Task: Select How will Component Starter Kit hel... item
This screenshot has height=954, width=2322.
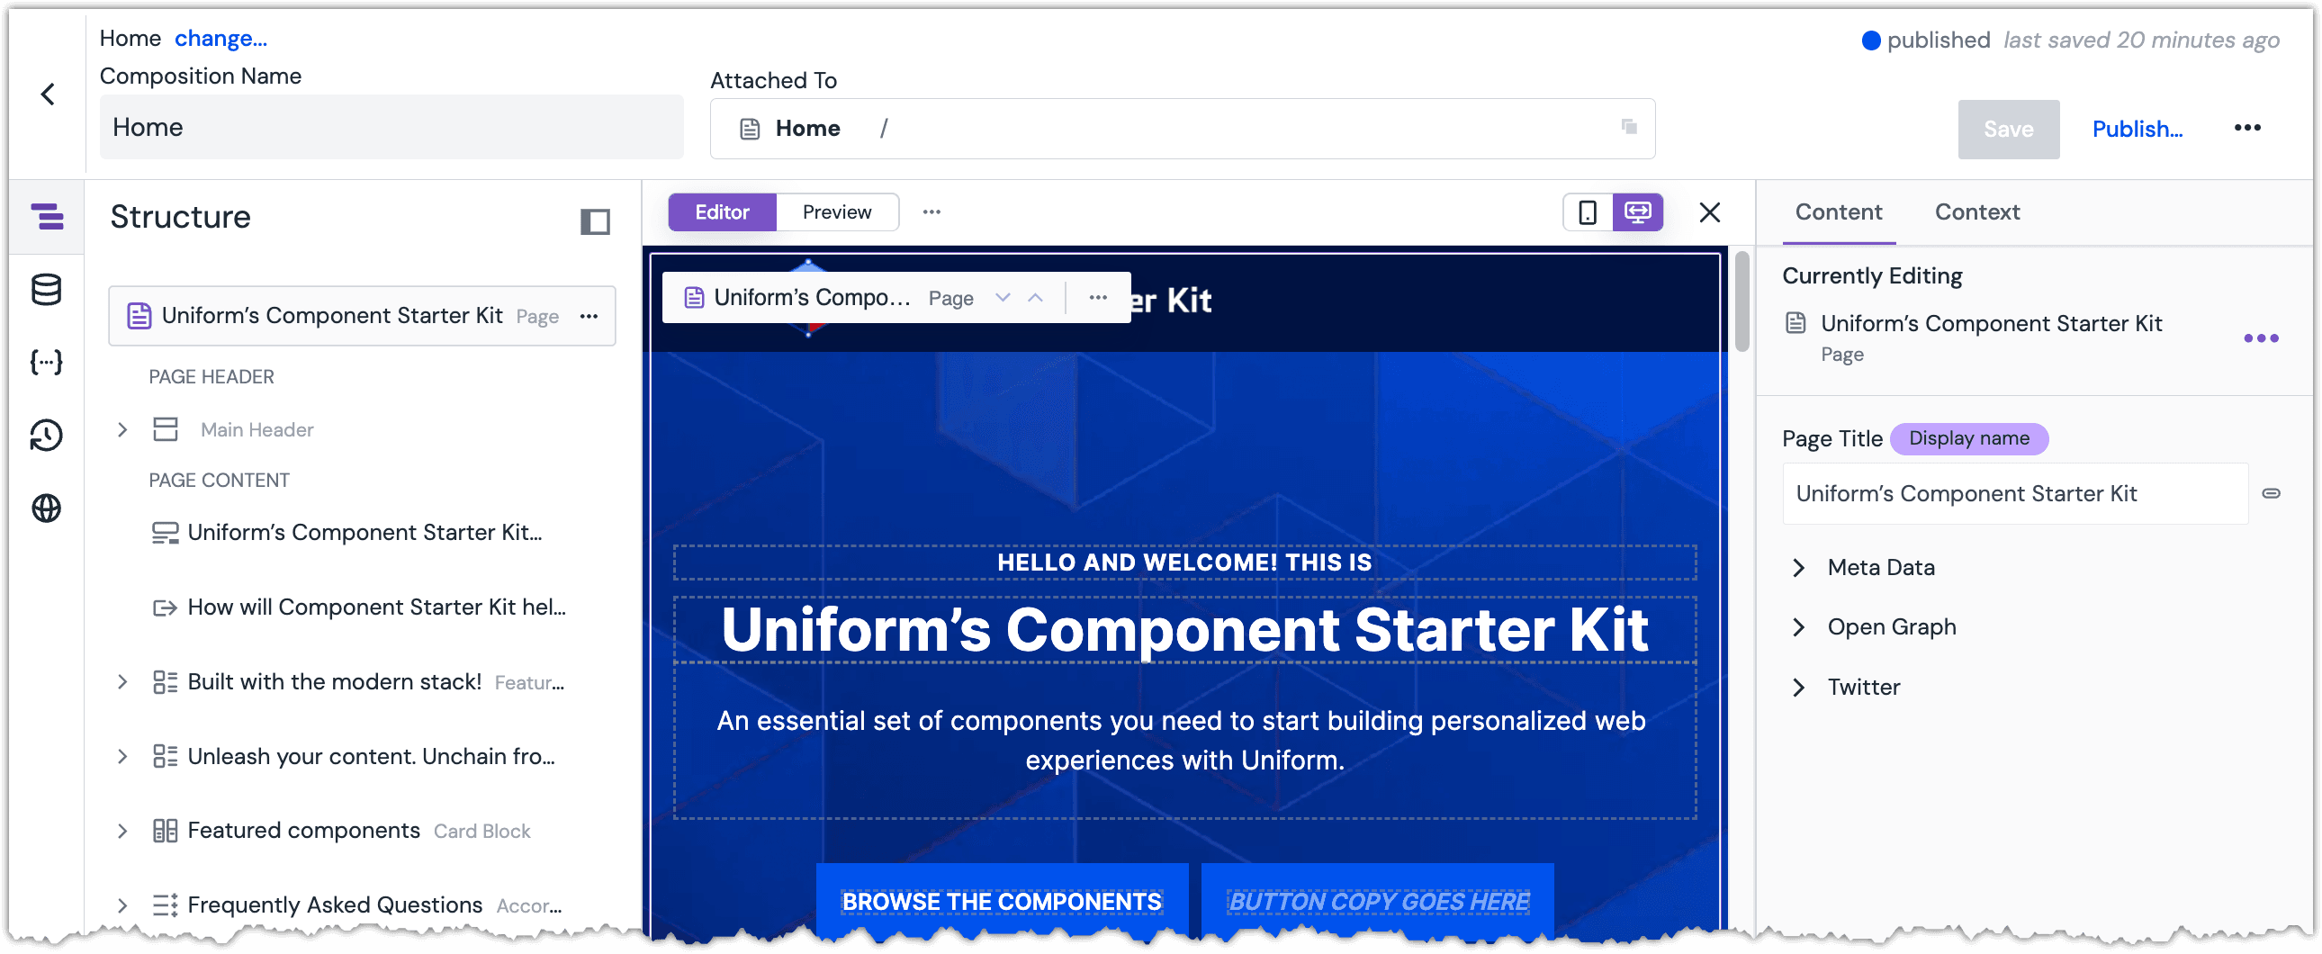Action: click(376, 608)
